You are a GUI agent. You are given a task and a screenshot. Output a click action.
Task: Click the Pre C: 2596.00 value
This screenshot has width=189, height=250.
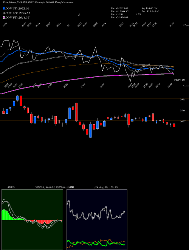point(119,17)
